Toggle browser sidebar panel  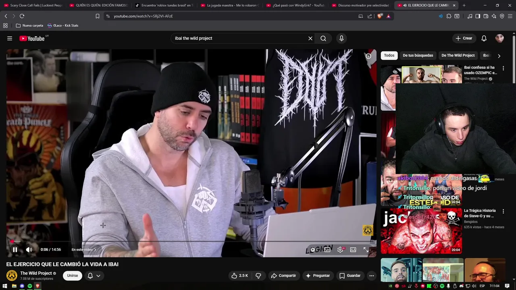pos(478,16)
